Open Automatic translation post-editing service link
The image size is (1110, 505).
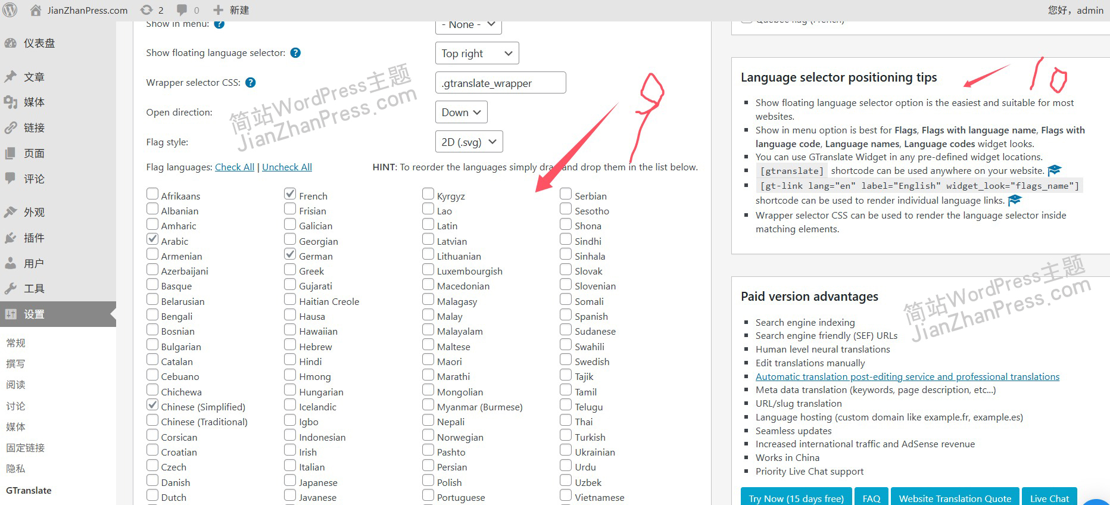[x=908, y=376]
